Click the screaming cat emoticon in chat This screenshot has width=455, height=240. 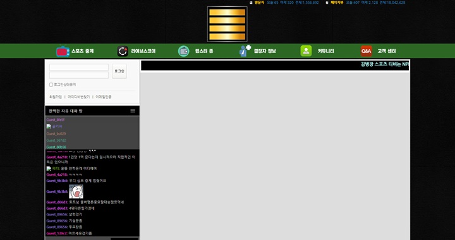(76, 191)
